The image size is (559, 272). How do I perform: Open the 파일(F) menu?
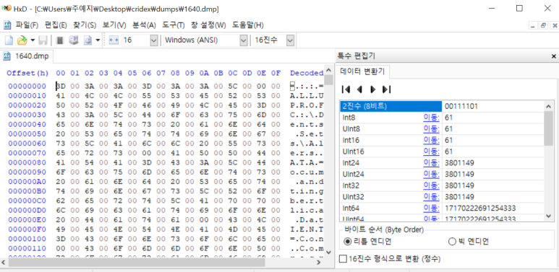27,25
